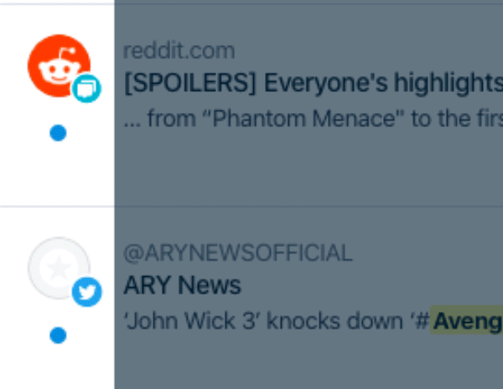This screenshot has width=503, height=389.
Task: Click "knocks down" in the tweet text
Action: [334, 320]
